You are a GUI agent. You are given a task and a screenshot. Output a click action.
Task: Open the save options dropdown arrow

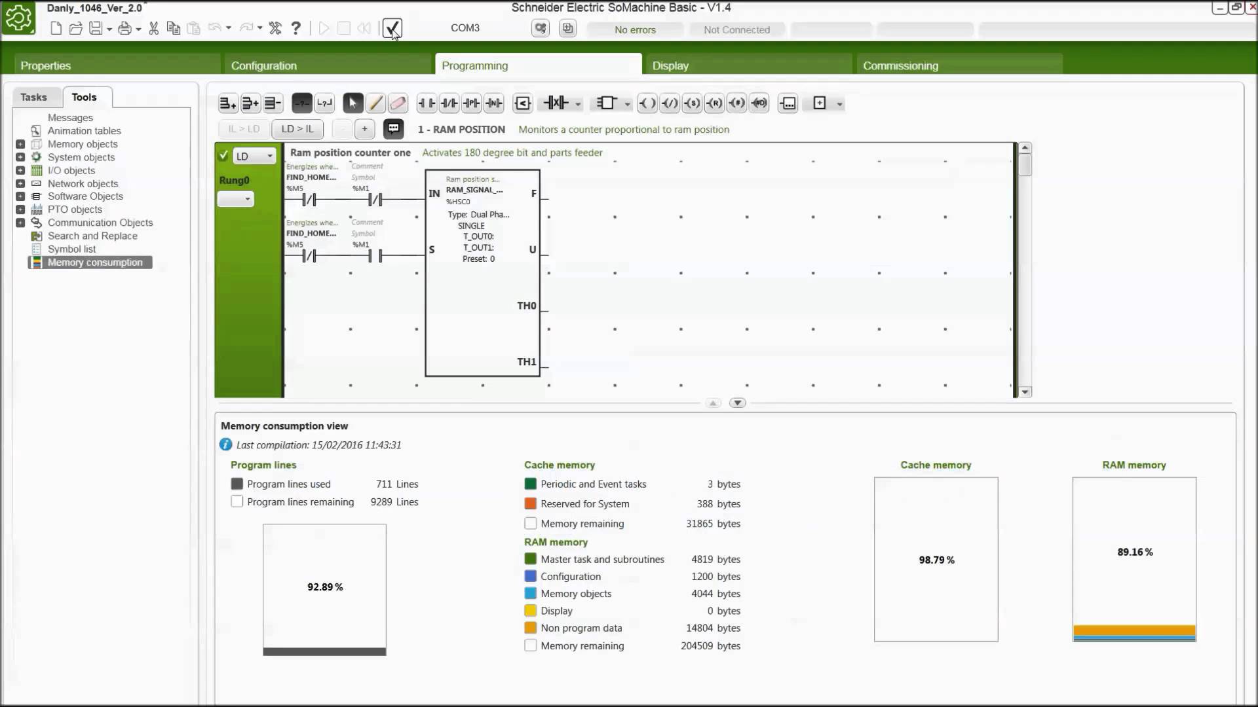tap(109, 29)
